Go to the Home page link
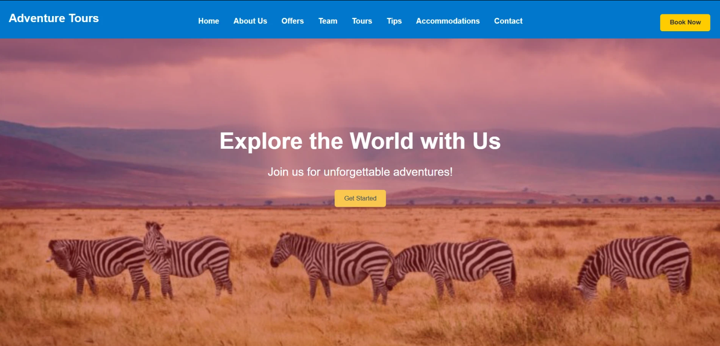Image resolution: width=720 pixels, height=346 pixels. [x=208, y=21]
